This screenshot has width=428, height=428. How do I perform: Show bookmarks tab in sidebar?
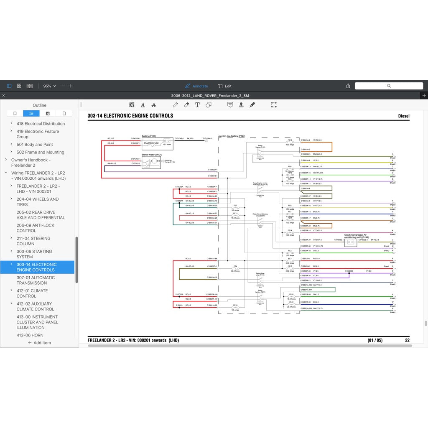coord(15,113)
